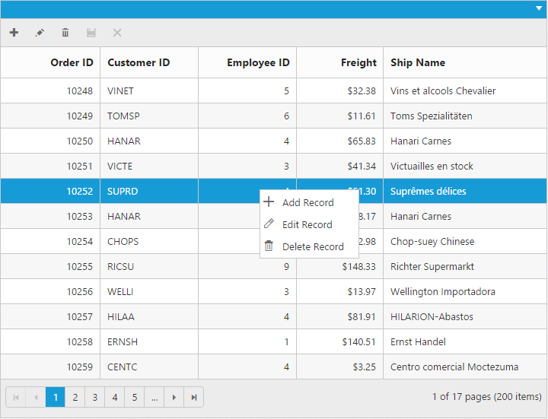Choose Add Record from context menu
548x419 pixels.
pos(307,203)
